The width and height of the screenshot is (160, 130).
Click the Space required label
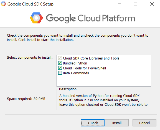click(x=26, y=99)
